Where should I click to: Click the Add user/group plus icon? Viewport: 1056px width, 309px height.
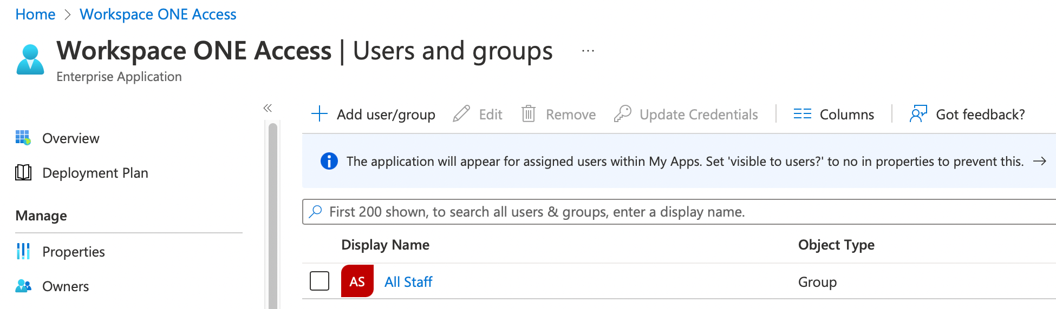[x=320, y=114]
